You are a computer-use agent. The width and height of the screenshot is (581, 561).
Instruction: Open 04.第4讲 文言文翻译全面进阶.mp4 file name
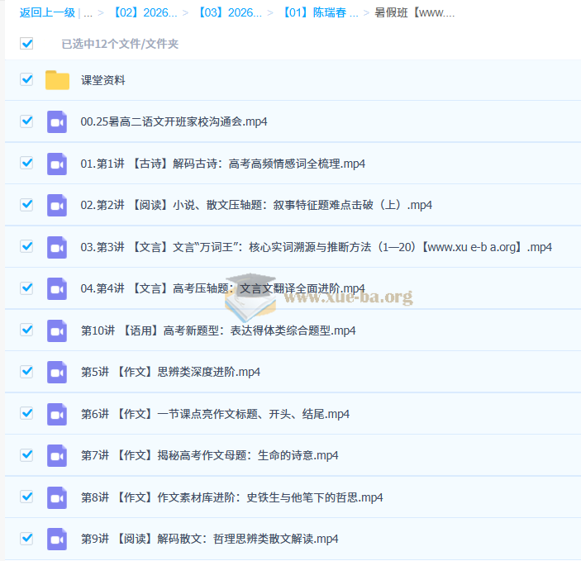[222, 288]
